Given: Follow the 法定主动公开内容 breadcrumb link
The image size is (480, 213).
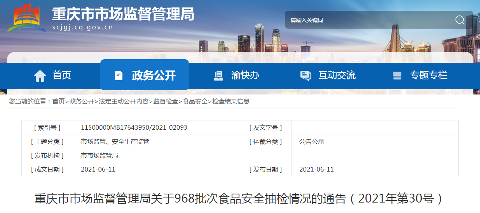Looking at the screenshot, I should coord(124,101).
